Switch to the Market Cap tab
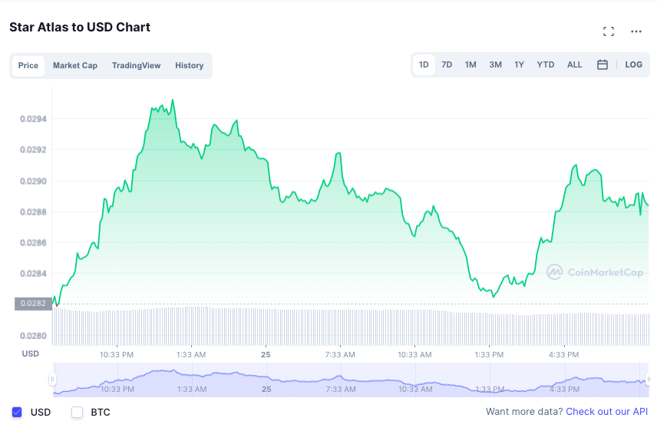This screenshot has height=421, width=657. coord(75,66)
